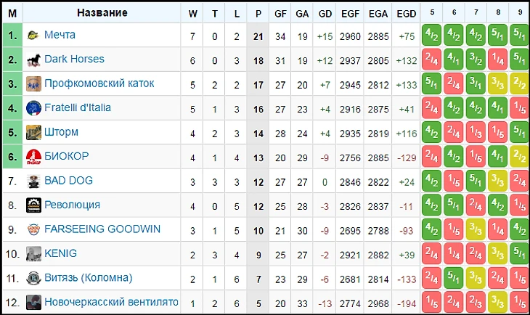Click the Шторм team logo icon
This screenshot has width=530, height=315.
(x=33, y=133)
